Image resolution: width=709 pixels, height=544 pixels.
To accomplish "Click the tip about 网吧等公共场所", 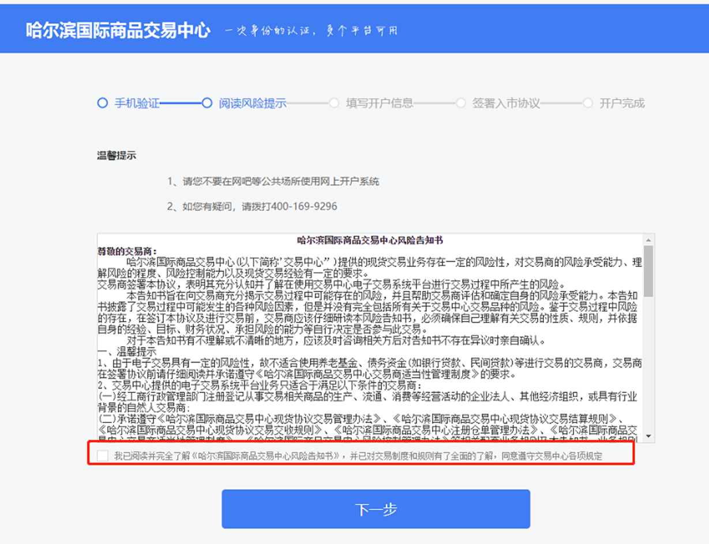I will (x=273, y=182).
